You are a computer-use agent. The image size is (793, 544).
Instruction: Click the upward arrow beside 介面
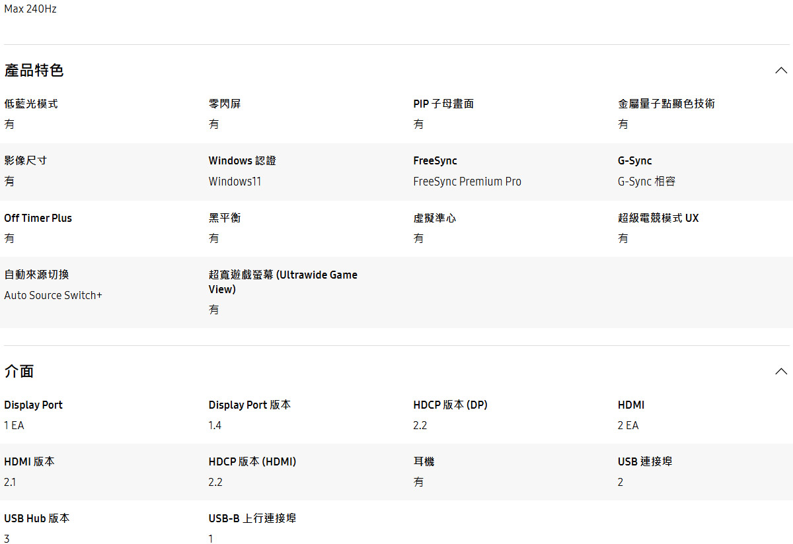[781, 371]
